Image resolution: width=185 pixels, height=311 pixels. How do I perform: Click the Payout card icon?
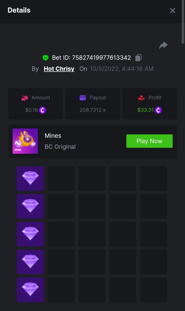pos(83,98)
